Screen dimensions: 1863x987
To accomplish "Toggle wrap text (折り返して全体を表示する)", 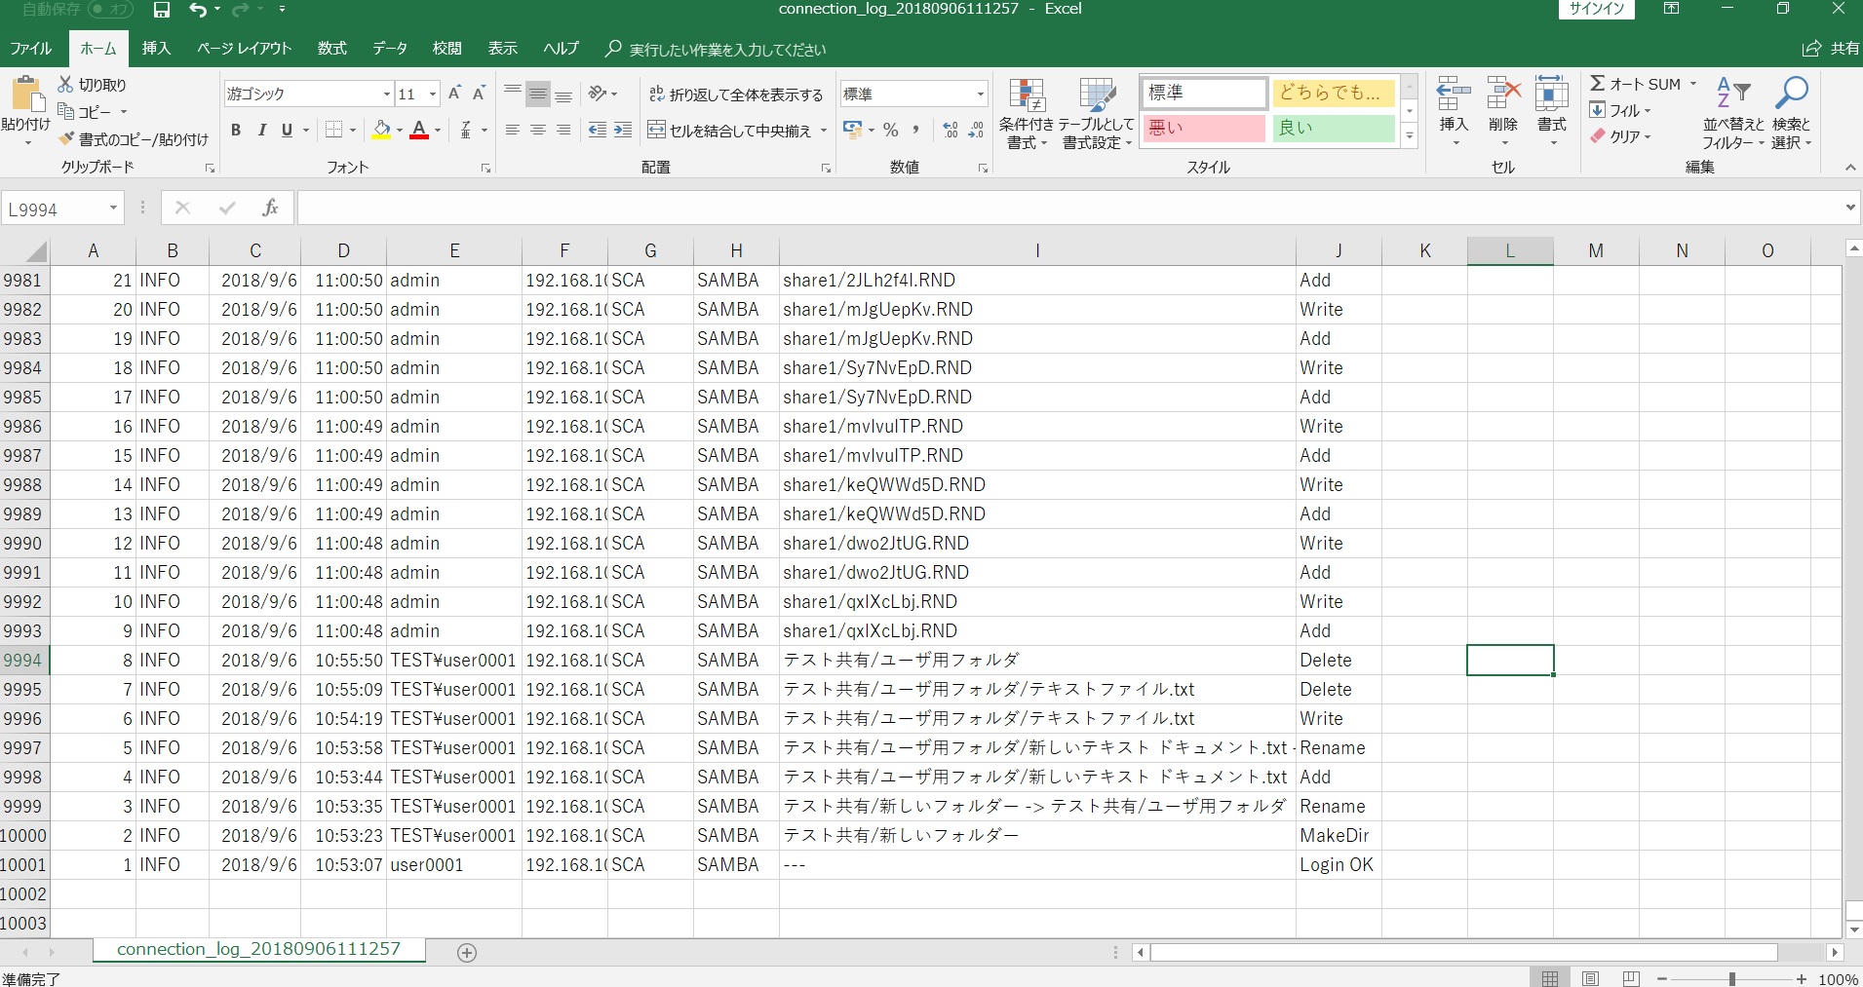I will tap(736, 95).
